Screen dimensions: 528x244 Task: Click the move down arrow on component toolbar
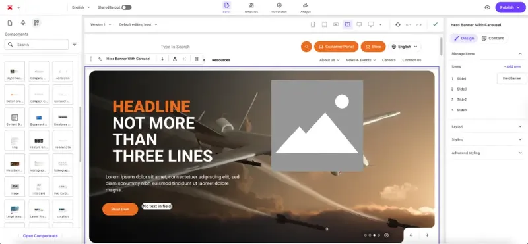(x=162, y=59)
